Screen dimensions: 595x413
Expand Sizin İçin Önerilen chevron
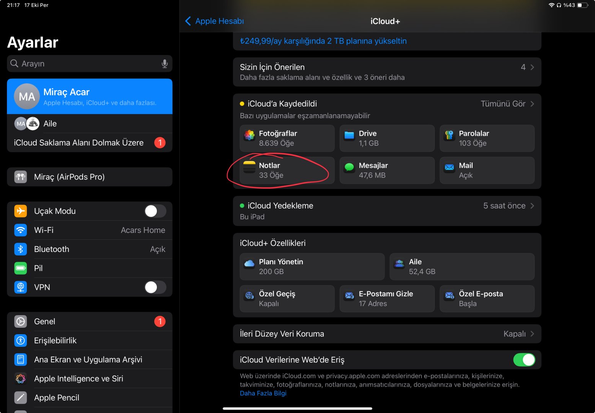tap(532, 67)
